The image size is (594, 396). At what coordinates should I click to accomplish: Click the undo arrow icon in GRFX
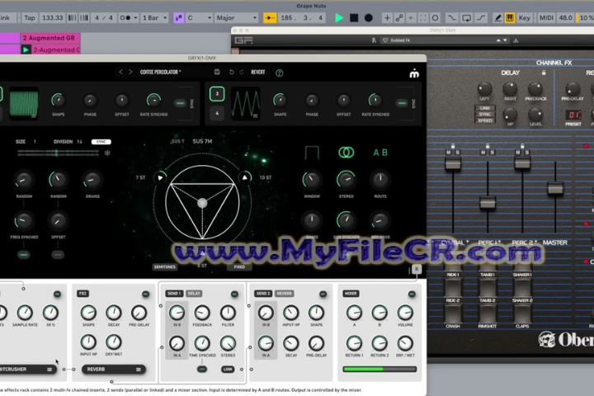[x=232, y=72]
